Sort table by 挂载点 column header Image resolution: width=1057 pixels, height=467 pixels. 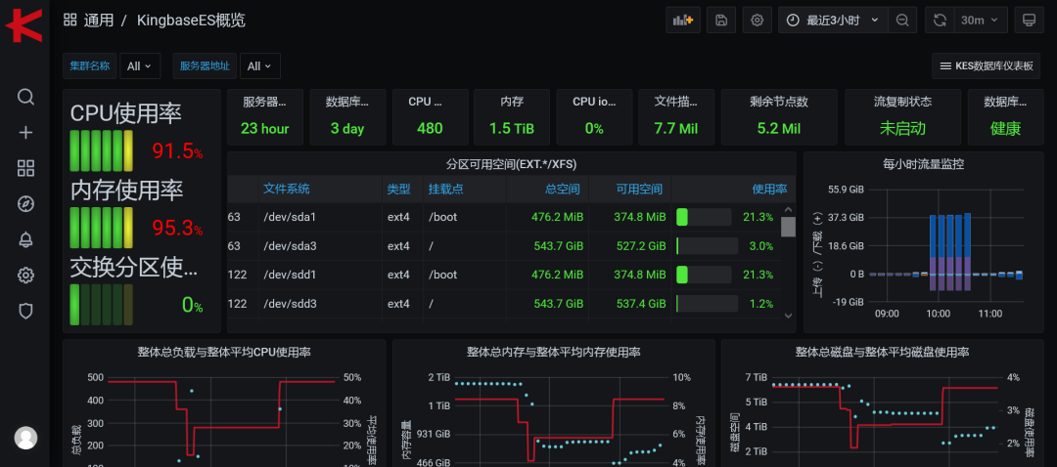[445, 190]
